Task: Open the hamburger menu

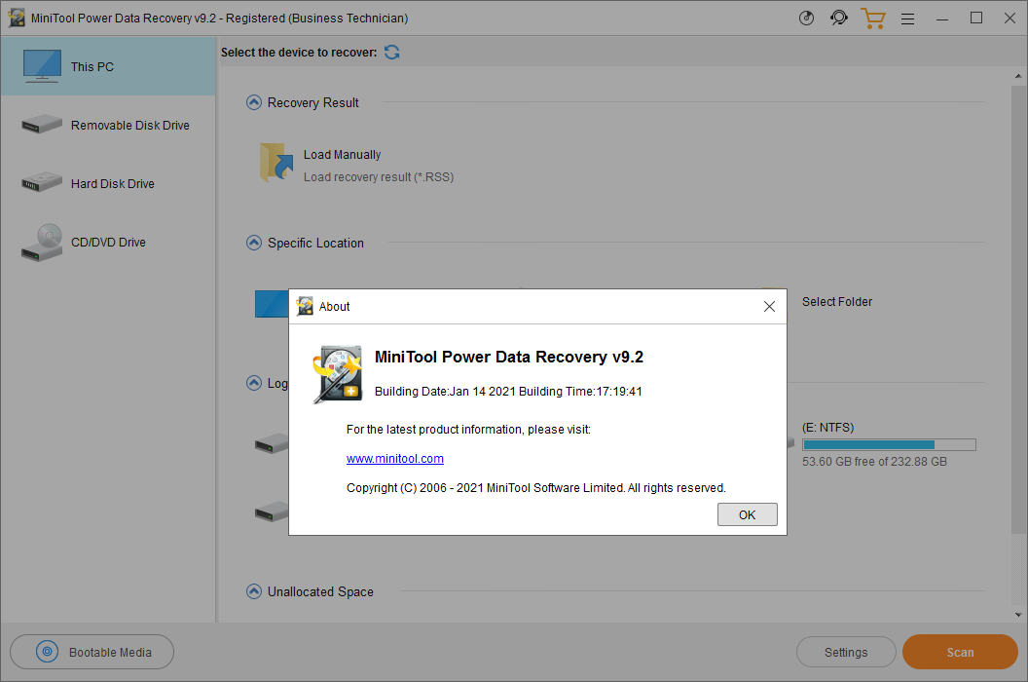Action: pyautogui.click(x=907, y=19)
